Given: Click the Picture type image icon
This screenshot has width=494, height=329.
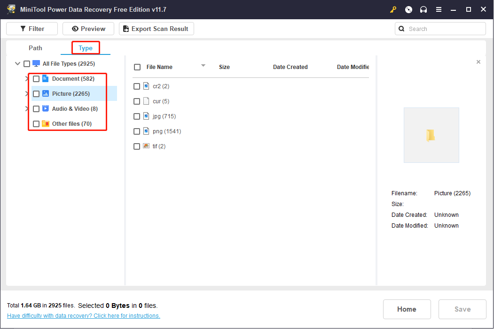Looking at the screenshot, I should (x=46, y=93).
